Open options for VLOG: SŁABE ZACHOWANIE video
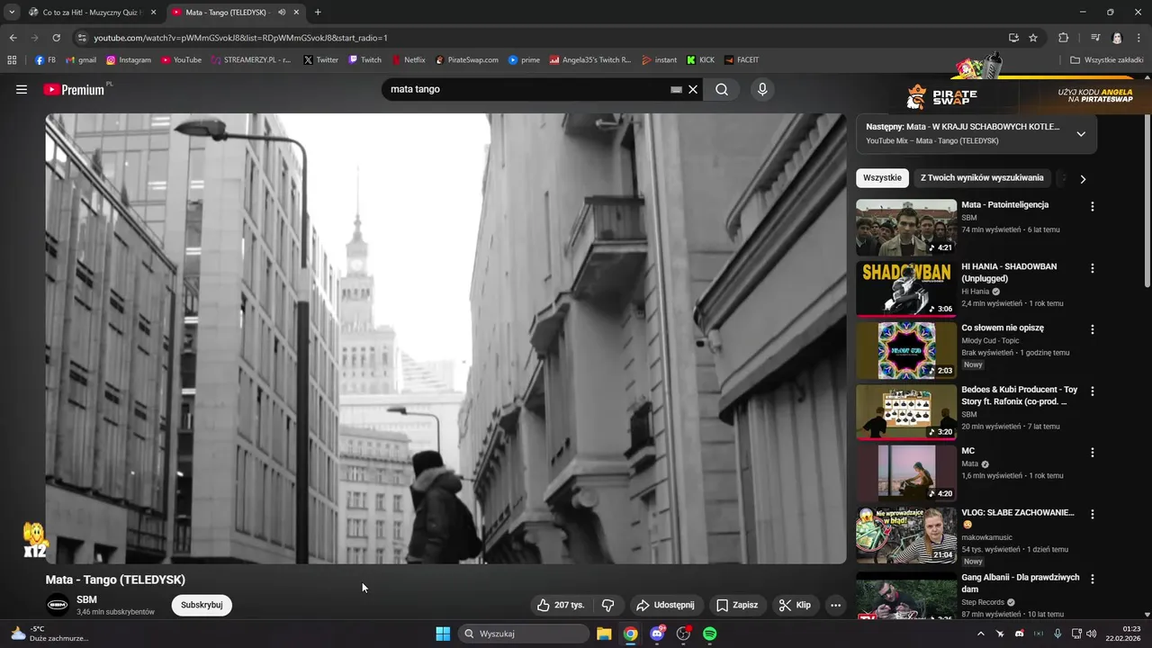1152x648 pixels. tap(1093, 514)
